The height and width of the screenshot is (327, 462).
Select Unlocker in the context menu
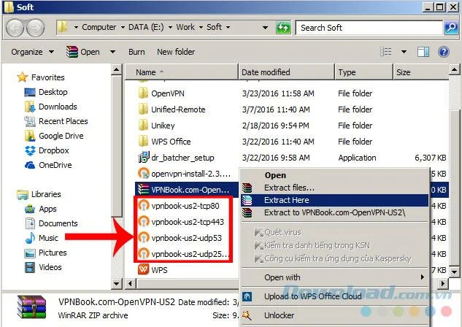coord(334,315)
